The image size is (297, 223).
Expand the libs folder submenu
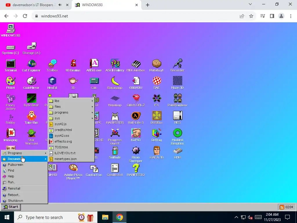tap(71, 101)
